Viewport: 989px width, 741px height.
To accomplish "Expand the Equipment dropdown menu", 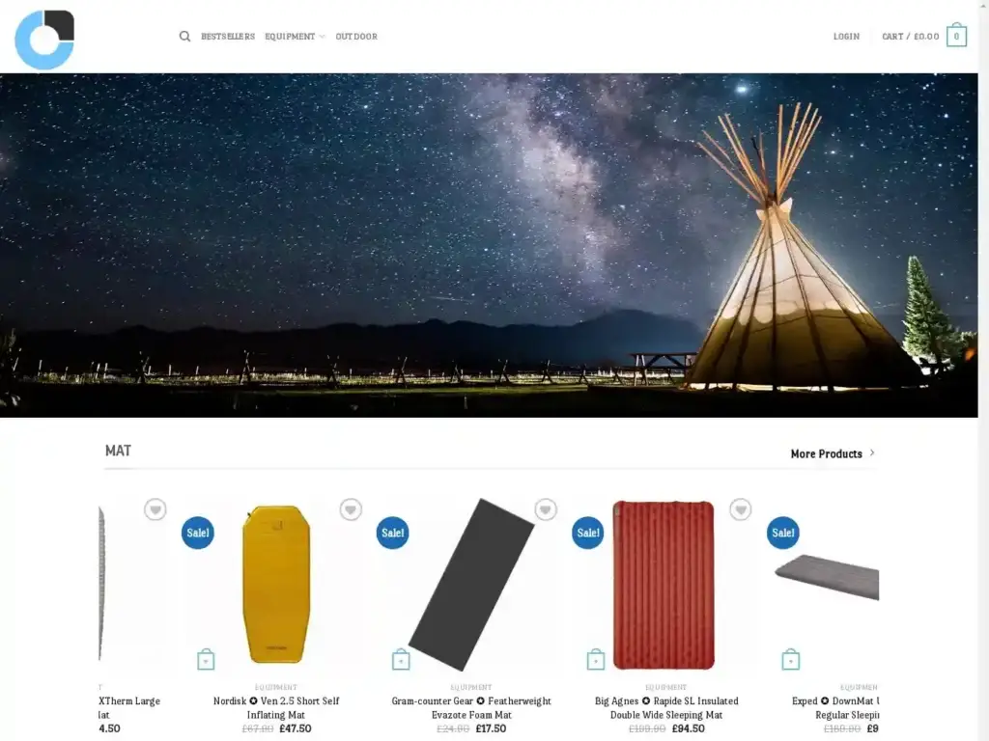I will coord(295,37).
